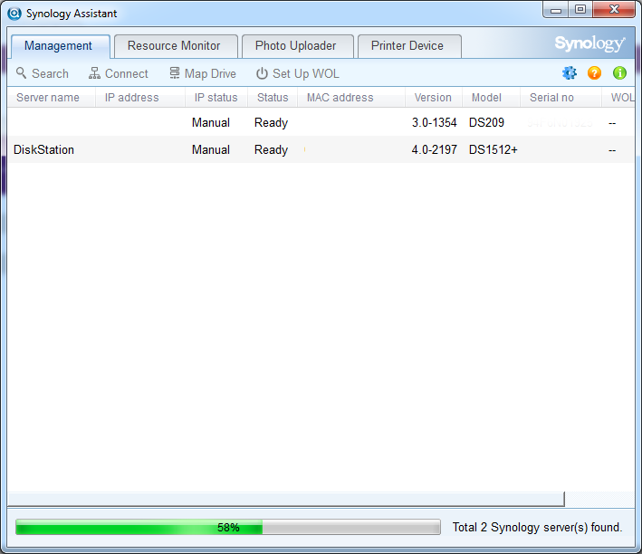Click the orange help question mark icon
This screenshot has width=642, height=554.
pyautogui.click(x=594, y=73)
